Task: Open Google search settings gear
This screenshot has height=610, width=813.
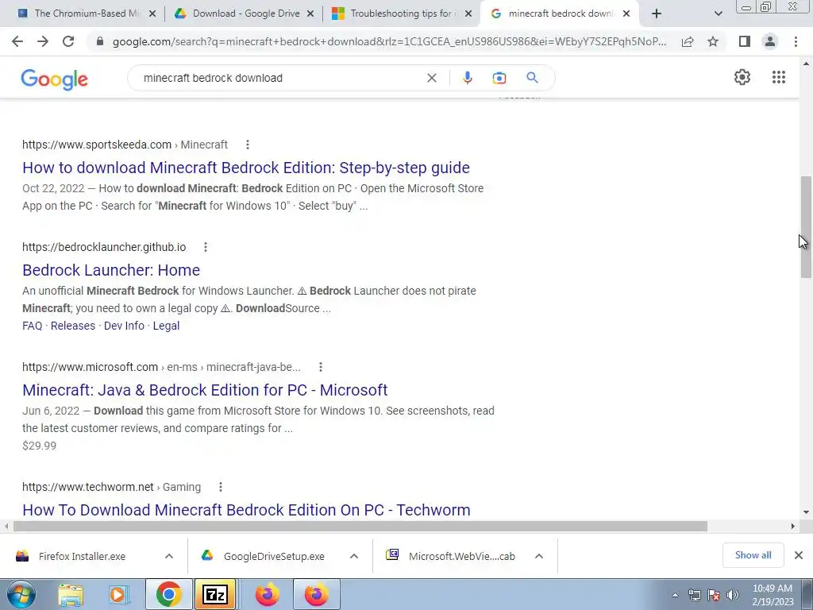Action: pyautogui.click(x=742, y=77)
